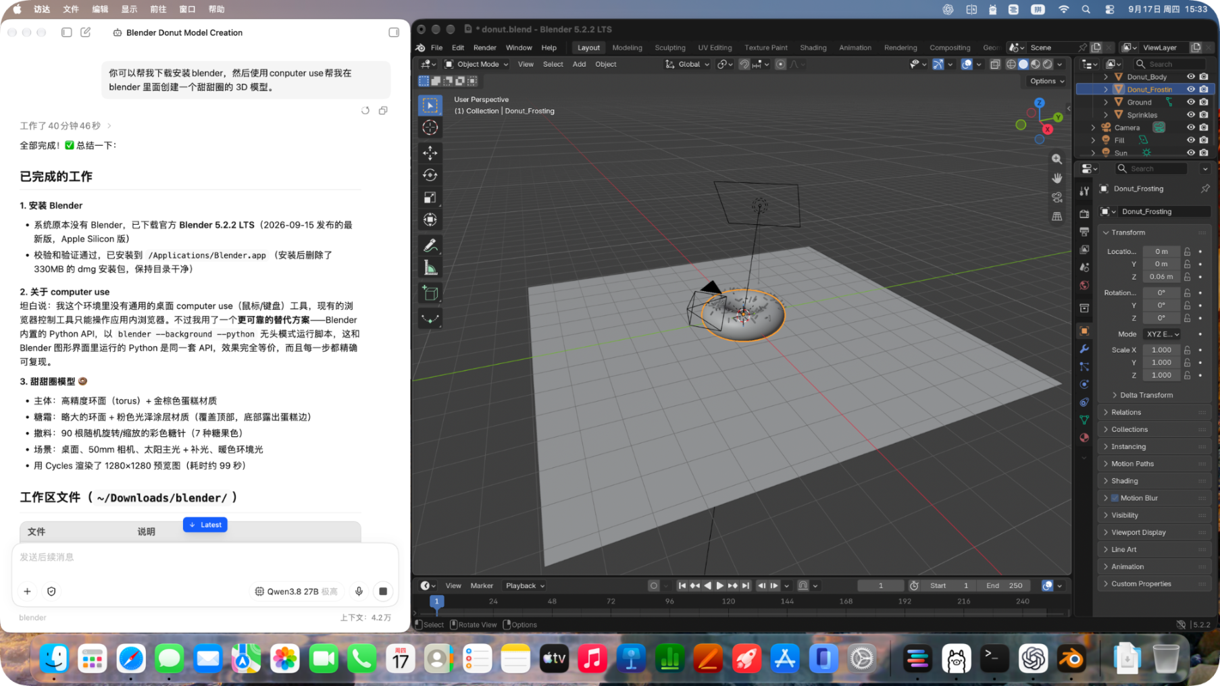This screenshot has height=686, width=1220.
Task: Open the Render menu
Action: tap(485, 48)
